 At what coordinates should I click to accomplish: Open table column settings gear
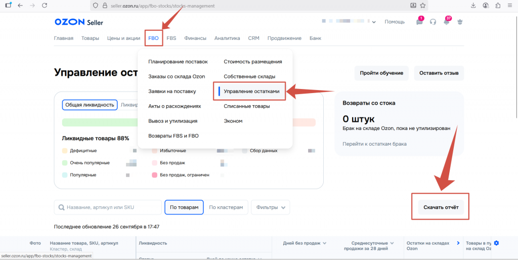pos(496,243)
